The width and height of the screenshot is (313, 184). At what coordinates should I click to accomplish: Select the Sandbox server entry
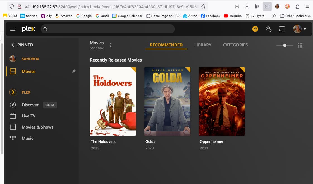coord(30,59)
